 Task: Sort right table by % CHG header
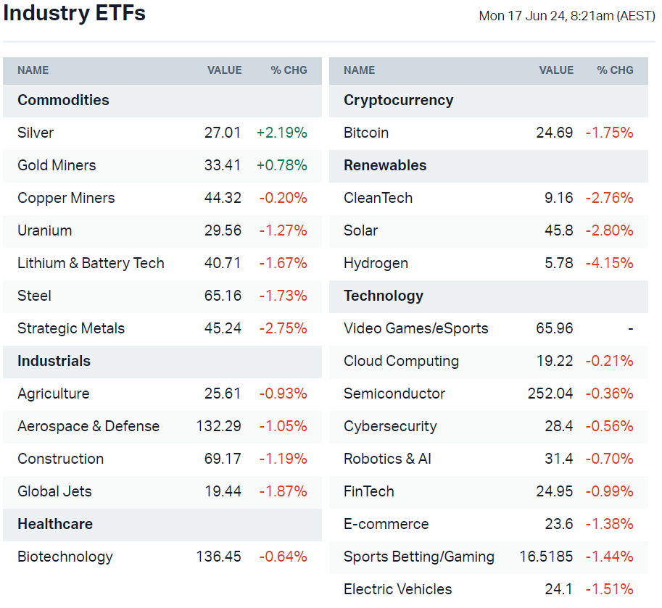(x=615, y=70)
